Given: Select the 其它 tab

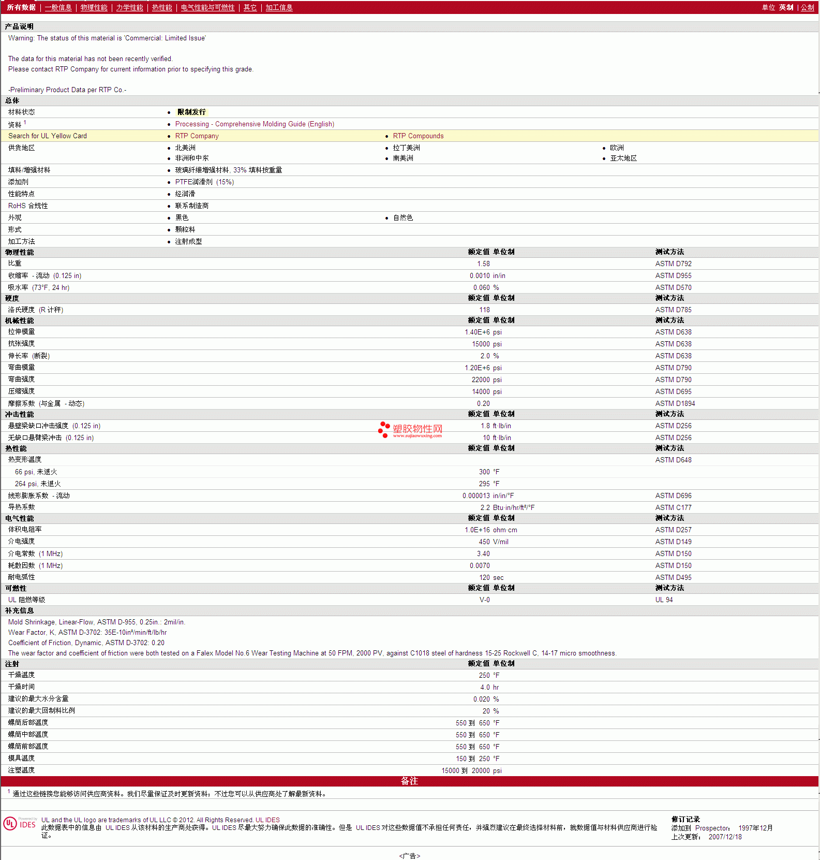Looking at the screenshot, I should click(x=250, y=7).
